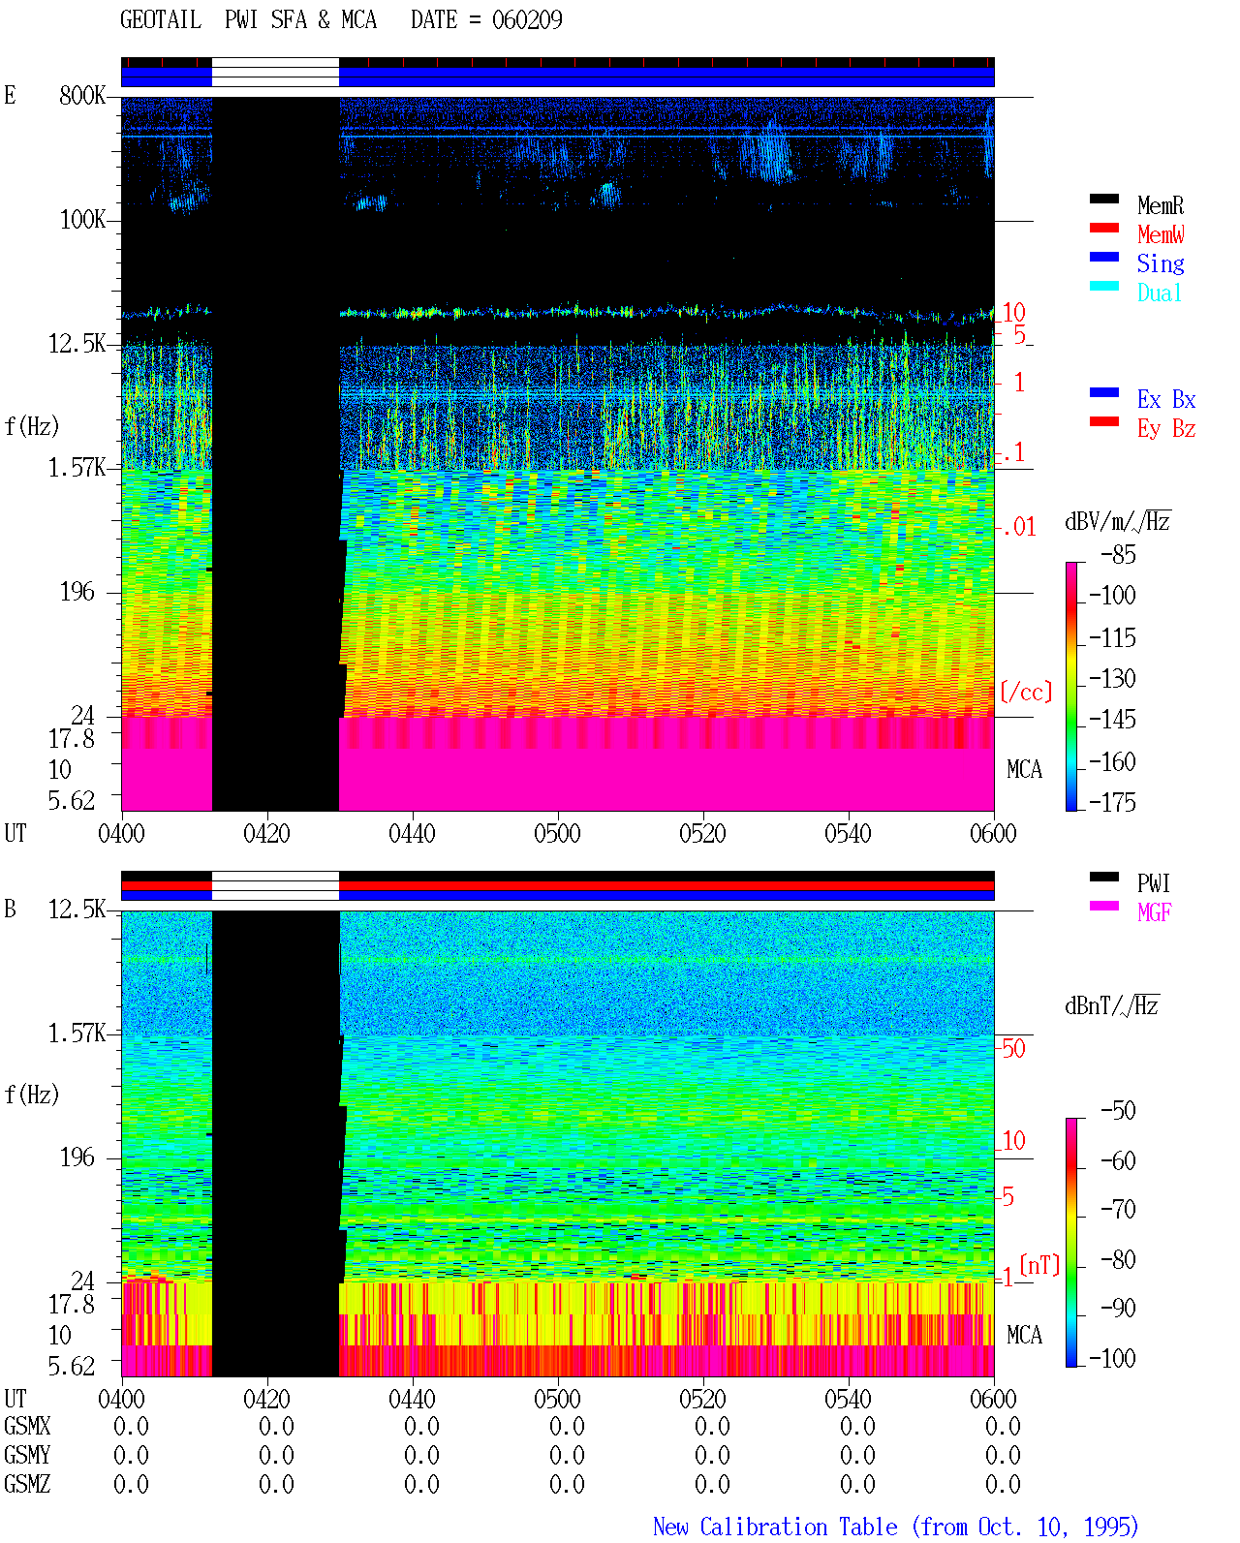Click the 12.5K label in B panel

point(77,909)
